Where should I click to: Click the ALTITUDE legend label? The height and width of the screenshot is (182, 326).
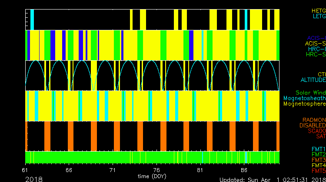313,80
